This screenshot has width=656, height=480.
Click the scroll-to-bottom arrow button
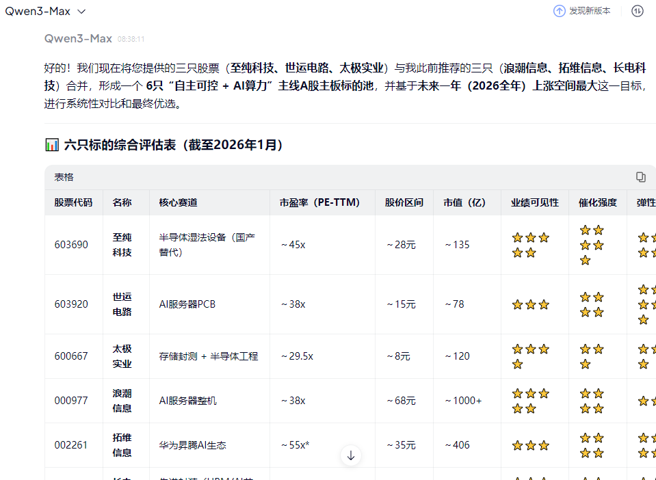tap(351, 455)
